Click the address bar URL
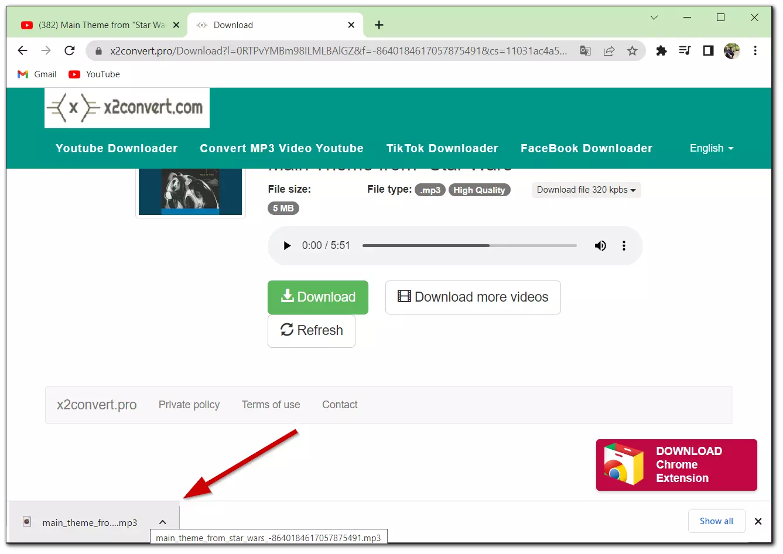783x554 pixels. (x=338, y=51)
